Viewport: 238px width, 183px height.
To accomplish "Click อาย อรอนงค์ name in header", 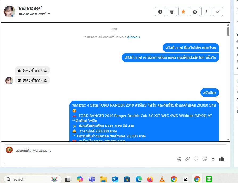I will click(30, 8).
